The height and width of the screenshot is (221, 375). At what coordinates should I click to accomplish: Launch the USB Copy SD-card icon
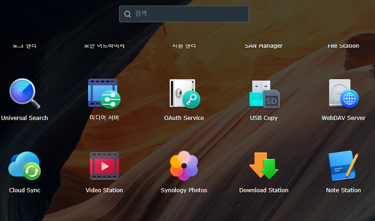coord(264,94)
